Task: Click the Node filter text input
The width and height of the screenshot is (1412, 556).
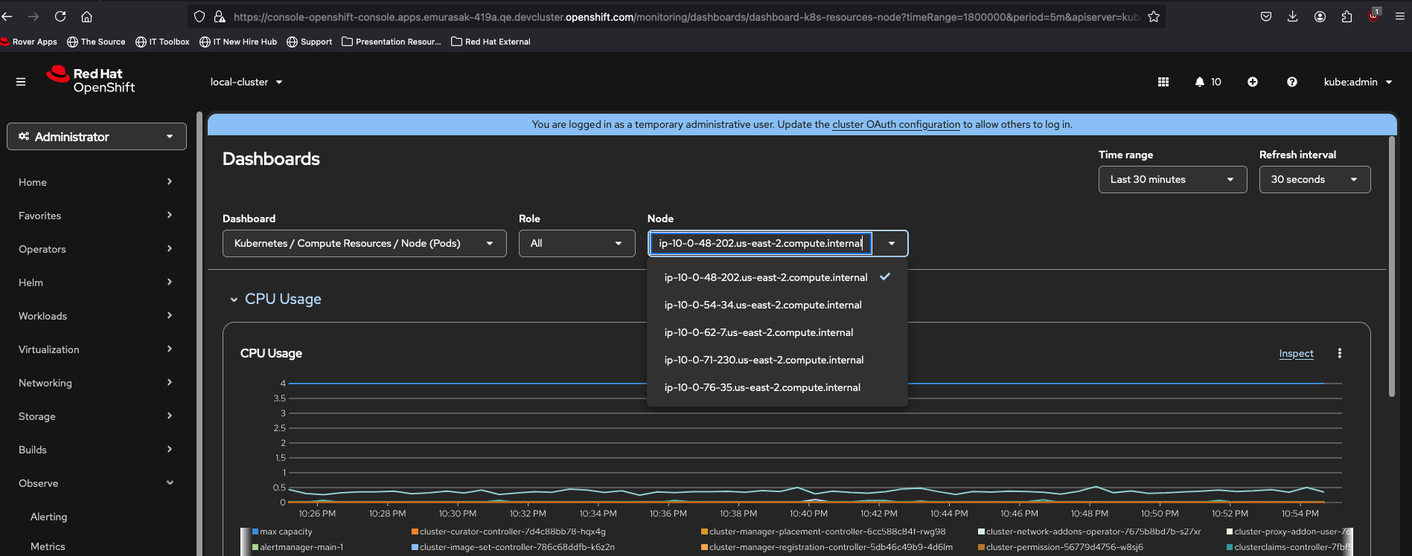Action: pos(760,243)
